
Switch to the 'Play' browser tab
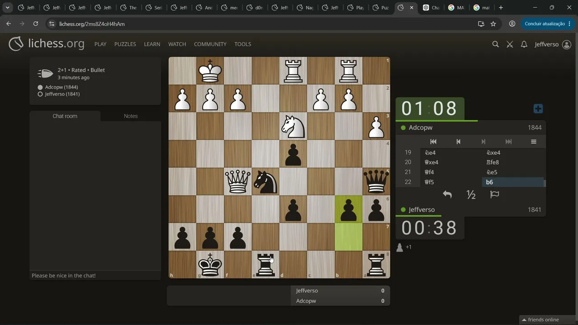coord(356,8)
